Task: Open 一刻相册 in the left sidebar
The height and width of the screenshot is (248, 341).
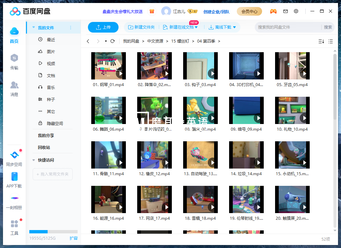Action: [14, 202]
